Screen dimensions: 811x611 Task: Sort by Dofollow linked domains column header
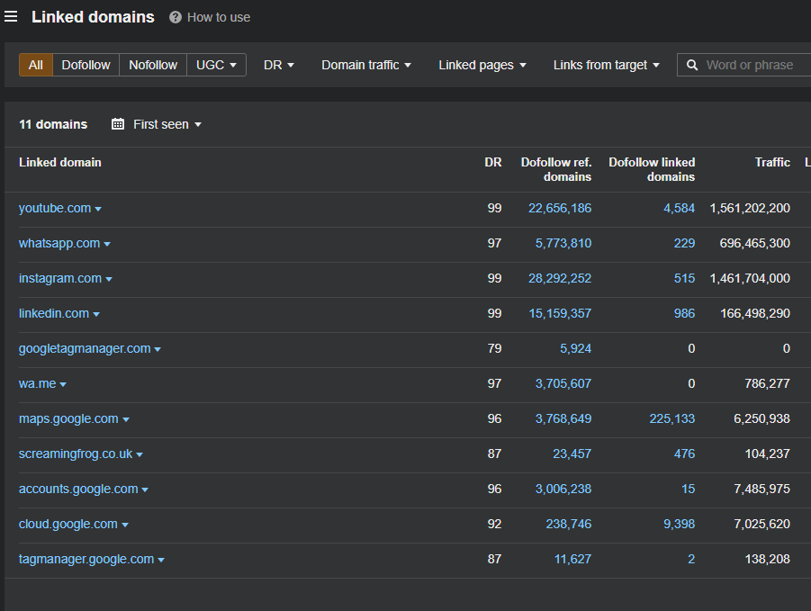click(652, 169)
